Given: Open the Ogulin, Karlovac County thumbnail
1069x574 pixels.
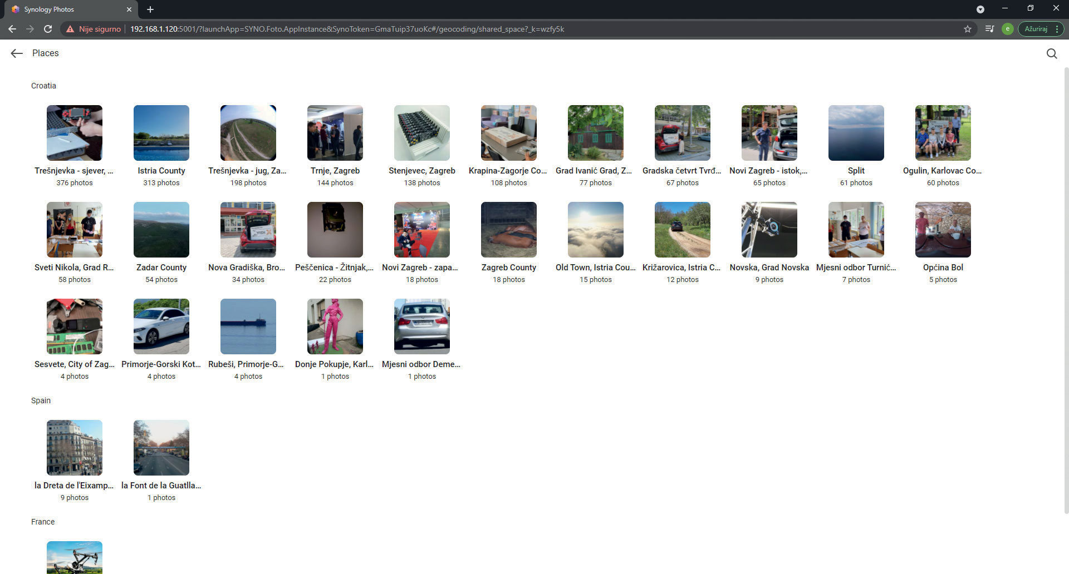Looking at the screenshot, I should click(943, 133).
